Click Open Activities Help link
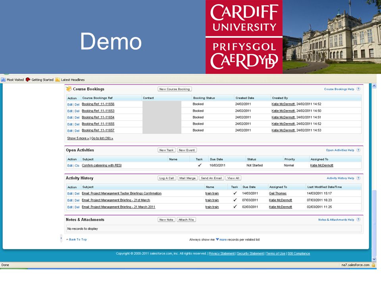 click(x=340, y=150)
